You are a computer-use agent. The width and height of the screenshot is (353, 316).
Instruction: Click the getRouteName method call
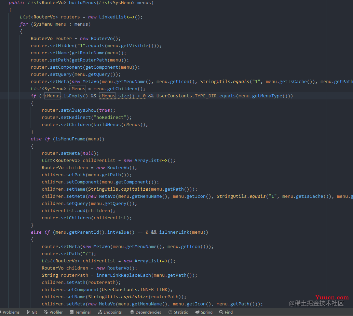coord(88,53)
